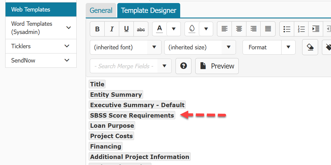Open merge fields help icon

point(183,66)
